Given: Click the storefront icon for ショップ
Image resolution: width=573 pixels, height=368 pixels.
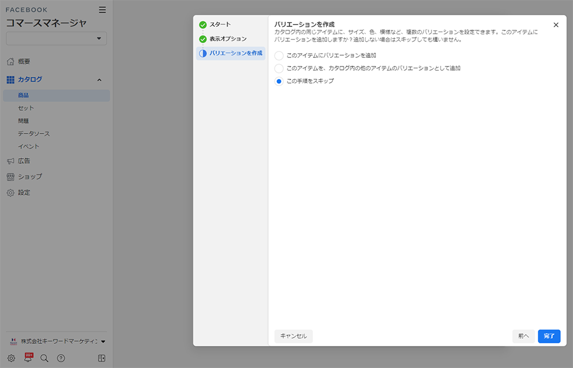Looking at the screenshot, I should point(10,177).
